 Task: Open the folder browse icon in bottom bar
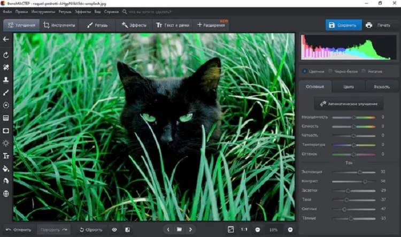point(179,230)
